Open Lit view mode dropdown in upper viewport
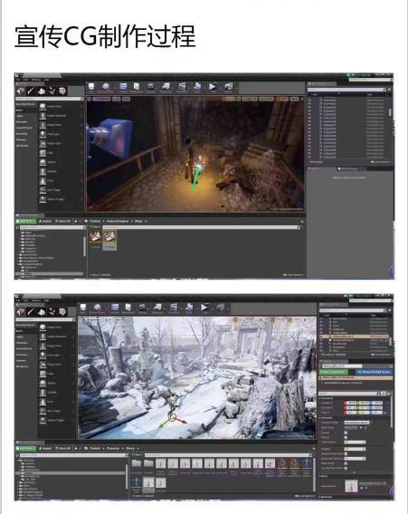 click(117, 99)
